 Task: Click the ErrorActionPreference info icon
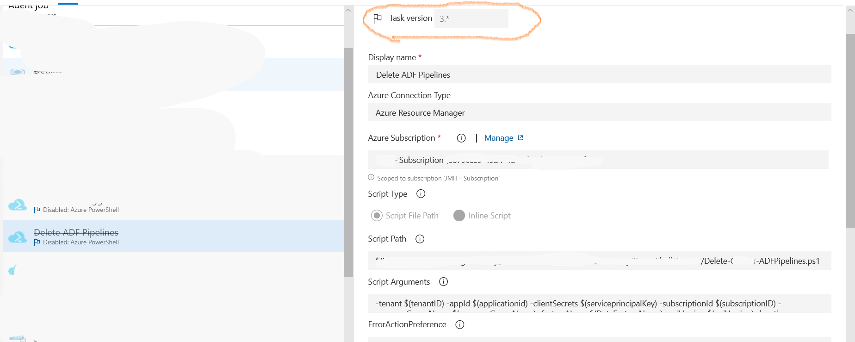coord(460,324)
